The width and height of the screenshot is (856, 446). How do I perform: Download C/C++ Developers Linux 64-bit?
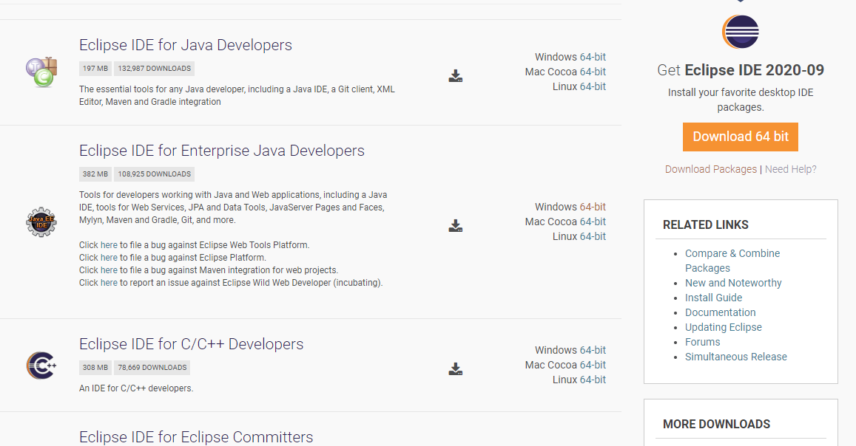593,380
